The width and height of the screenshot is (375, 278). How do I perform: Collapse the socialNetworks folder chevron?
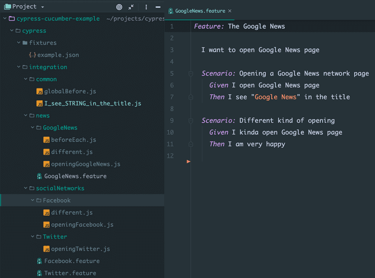[25, 188]
